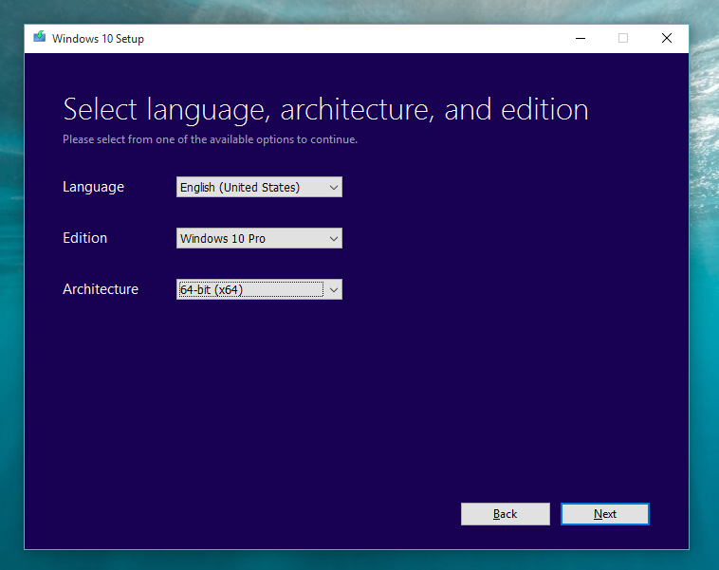
Task: Click the "Windows 10 Setup" title bar text
Action: pos(98,39)
